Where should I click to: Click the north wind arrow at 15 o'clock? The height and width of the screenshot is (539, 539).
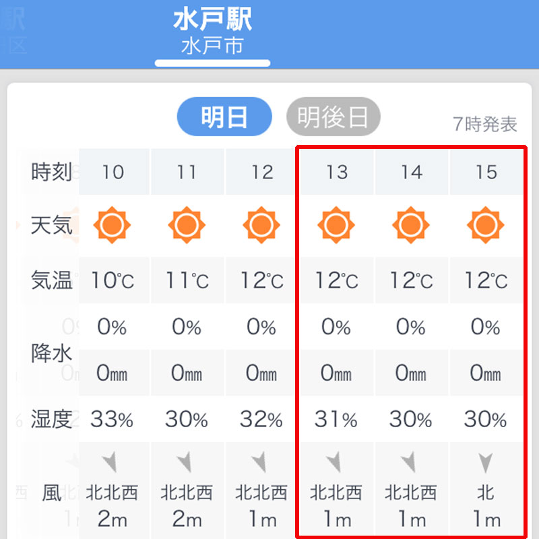coord(485,463)
